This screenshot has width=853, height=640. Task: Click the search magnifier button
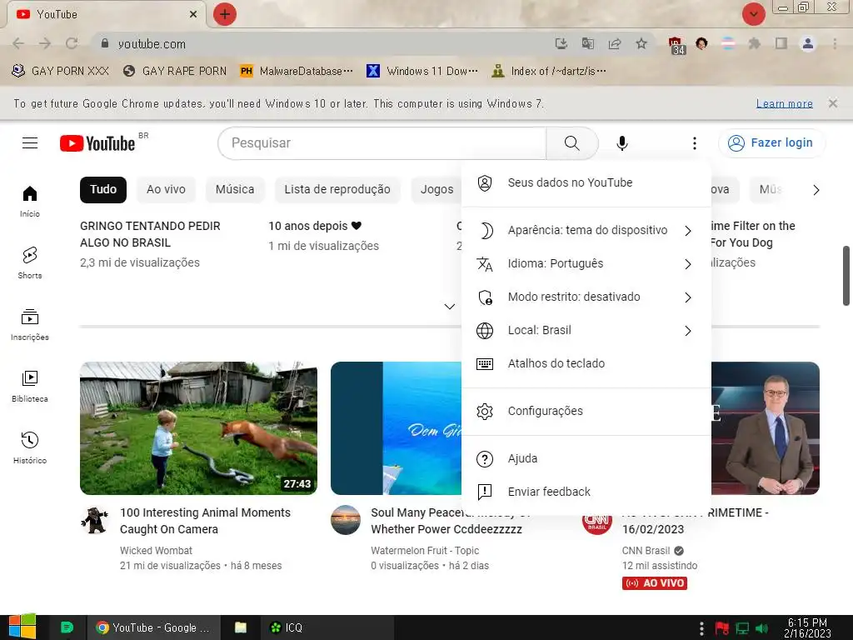point(571,143)
